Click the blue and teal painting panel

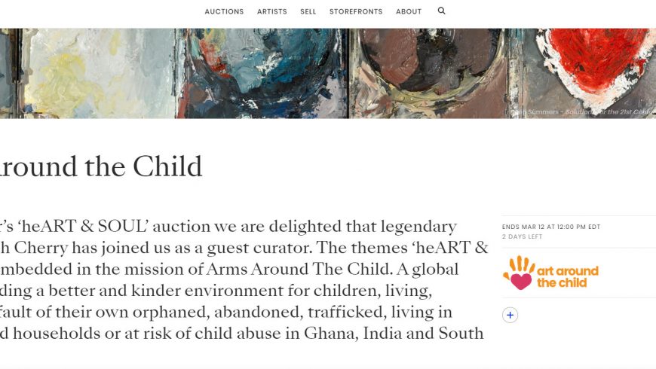(x=264, y=72)
